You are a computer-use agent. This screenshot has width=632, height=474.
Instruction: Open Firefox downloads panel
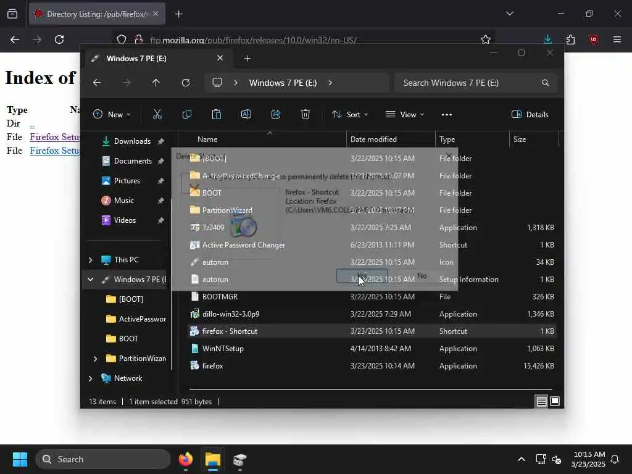pos(548,39)
